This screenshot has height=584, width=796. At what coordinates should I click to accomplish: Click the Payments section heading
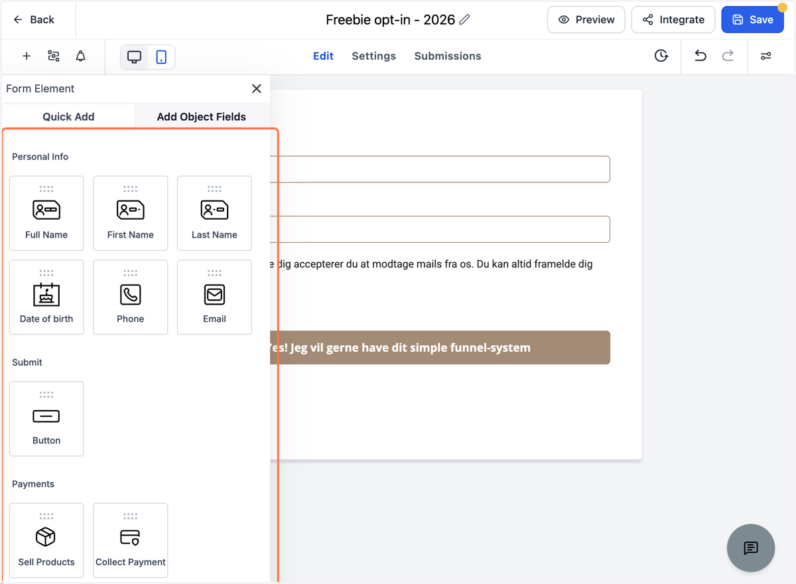pyautogui.click(x=33, y=484)
